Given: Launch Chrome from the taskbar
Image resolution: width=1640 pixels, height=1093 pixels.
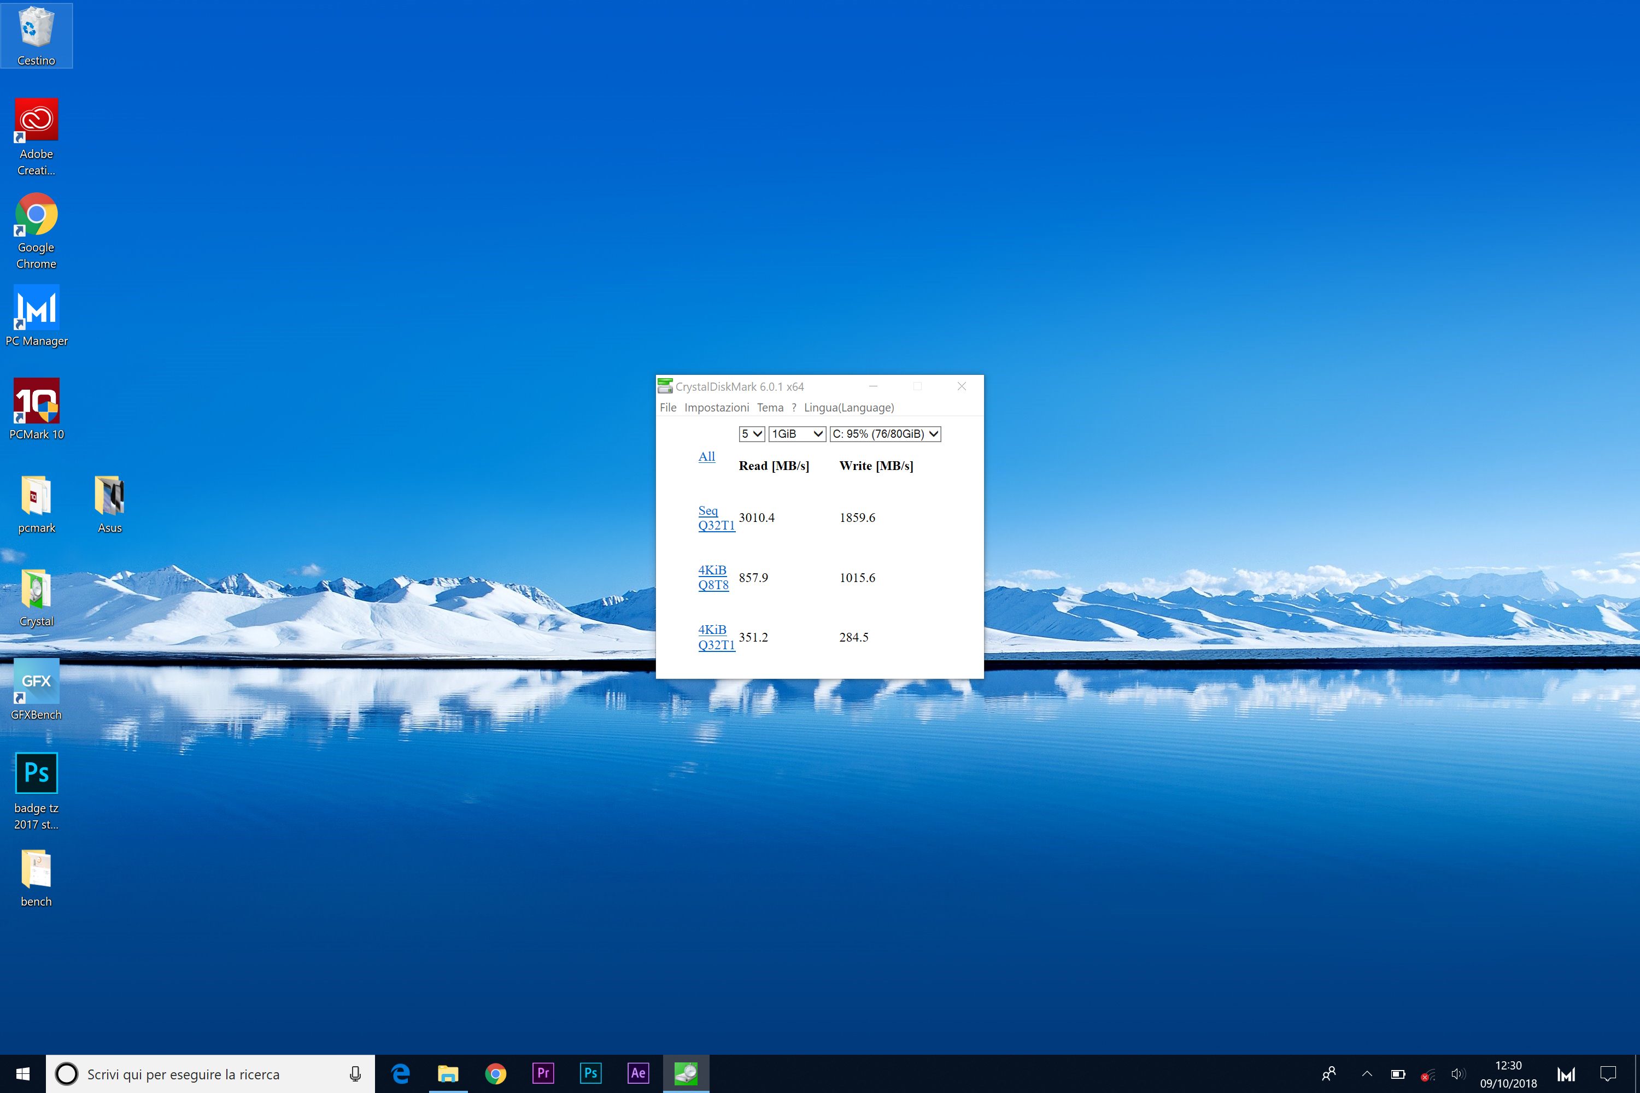Looking at the screenshot, I should click(x=495, y=1073).
